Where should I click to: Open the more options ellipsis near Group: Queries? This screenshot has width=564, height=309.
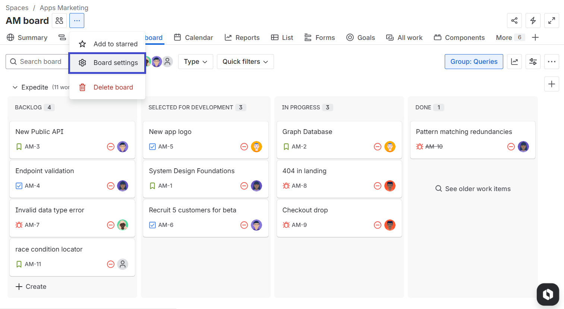click(552, 62)
